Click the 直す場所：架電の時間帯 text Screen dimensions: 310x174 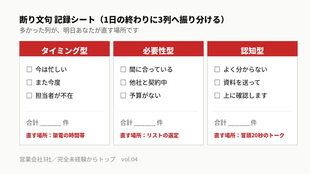click(x=56, y=135)
